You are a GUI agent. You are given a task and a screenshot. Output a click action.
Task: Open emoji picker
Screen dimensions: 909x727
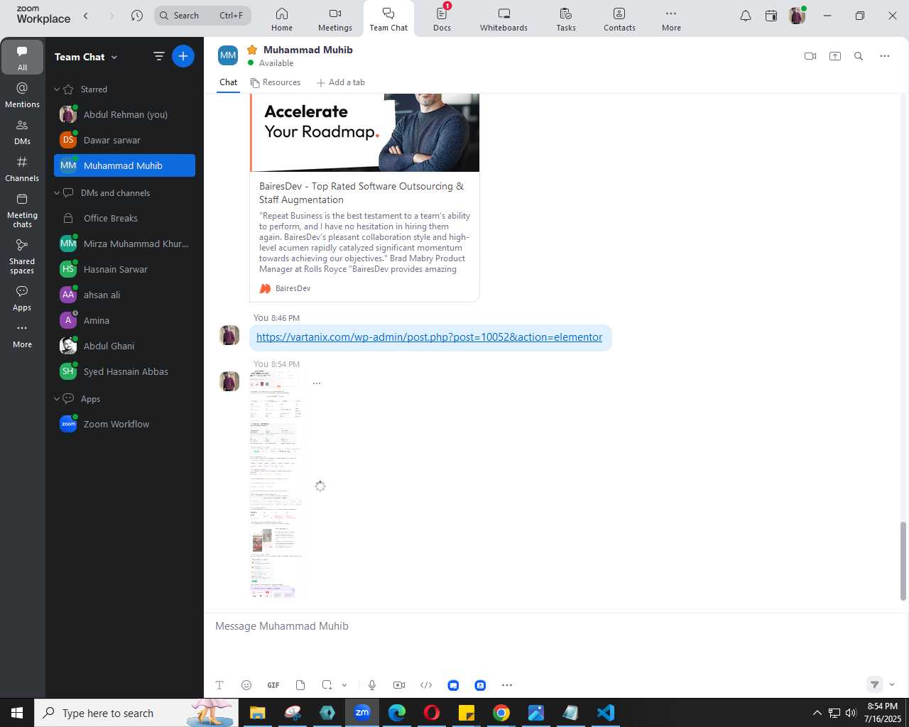246,685
